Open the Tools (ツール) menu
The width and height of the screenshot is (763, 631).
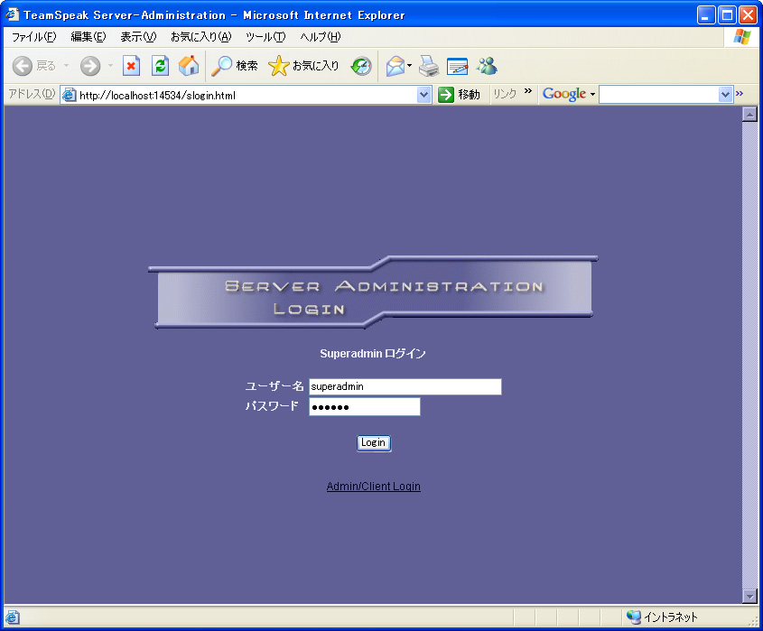coord(265,36)
